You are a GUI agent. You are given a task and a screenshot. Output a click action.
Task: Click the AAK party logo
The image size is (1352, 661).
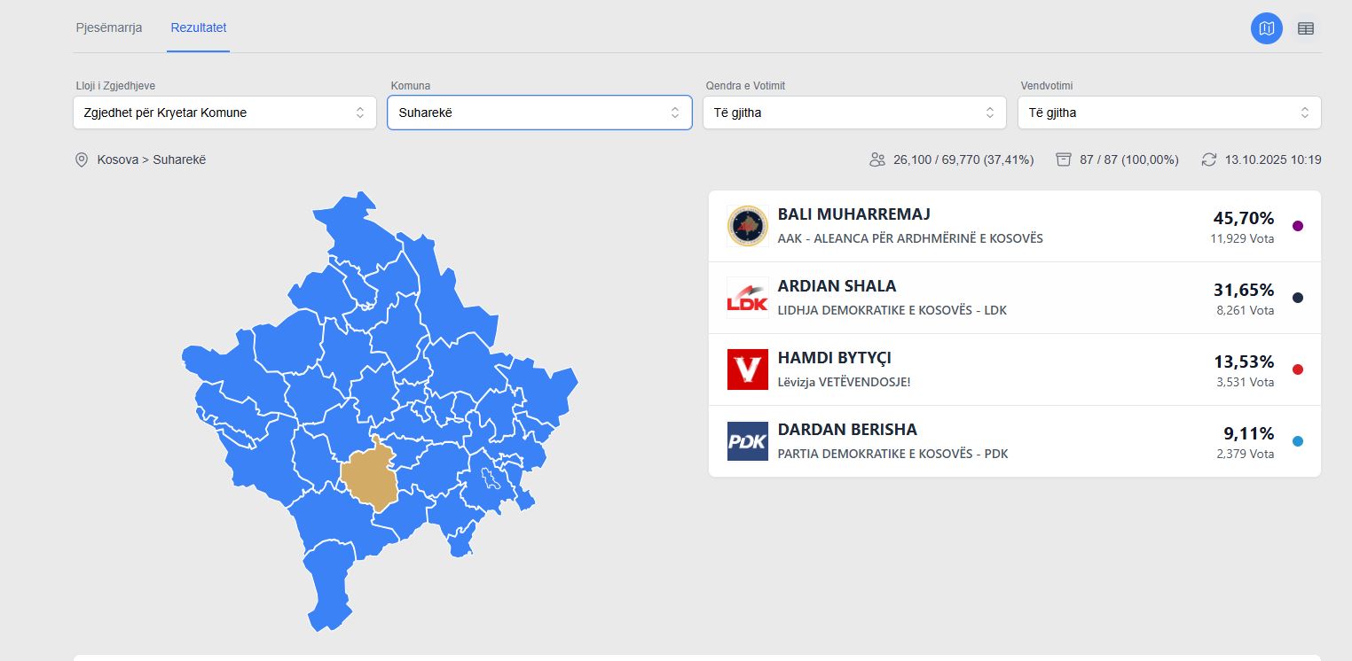pos(747,226)
